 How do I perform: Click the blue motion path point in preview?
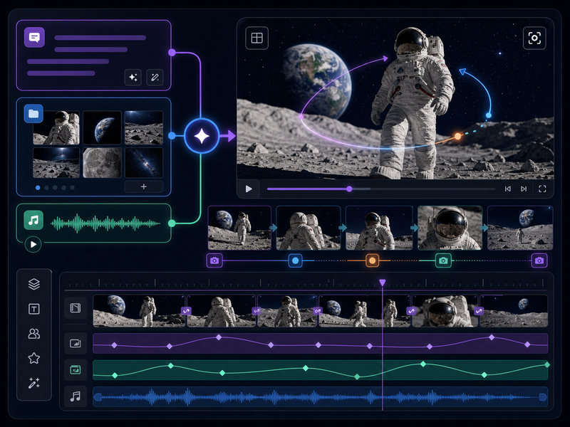[489, 115]
